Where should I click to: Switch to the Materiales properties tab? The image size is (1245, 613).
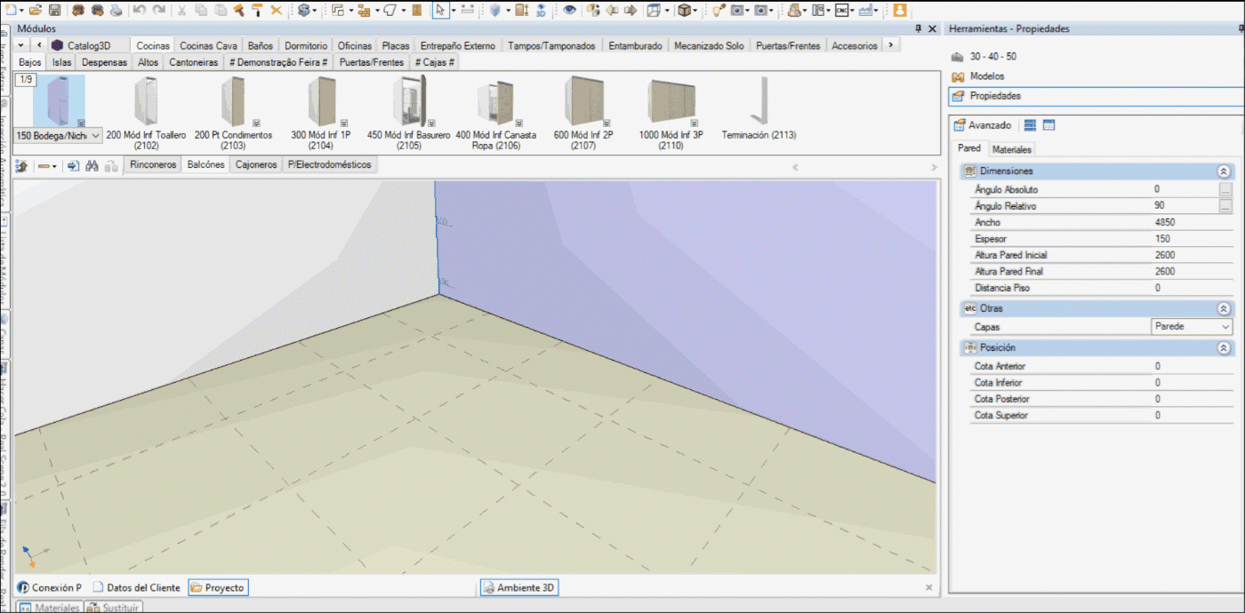coord(1011,149)
